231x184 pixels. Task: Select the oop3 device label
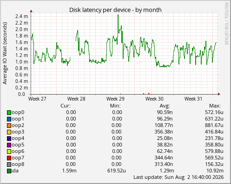pyautogui.click(x=18, y=132)
